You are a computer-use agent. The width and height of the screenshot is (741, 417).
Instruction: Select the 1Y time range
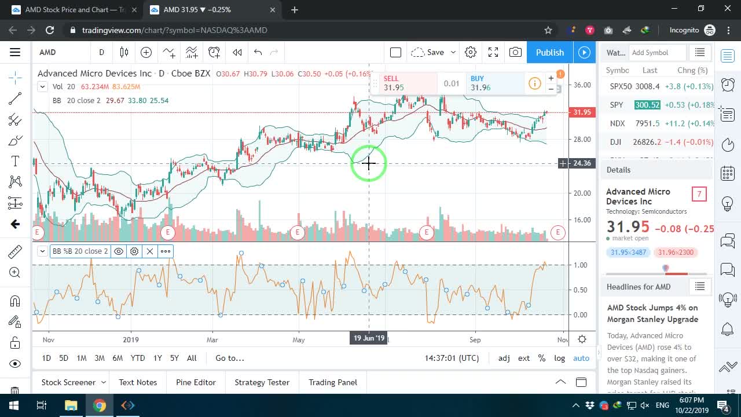(157, 358)
